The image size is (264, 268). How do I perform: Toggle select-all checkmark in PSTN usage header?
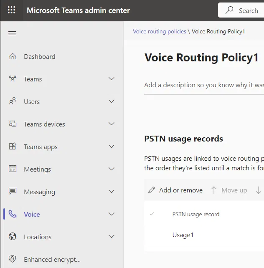click(152, 214)
